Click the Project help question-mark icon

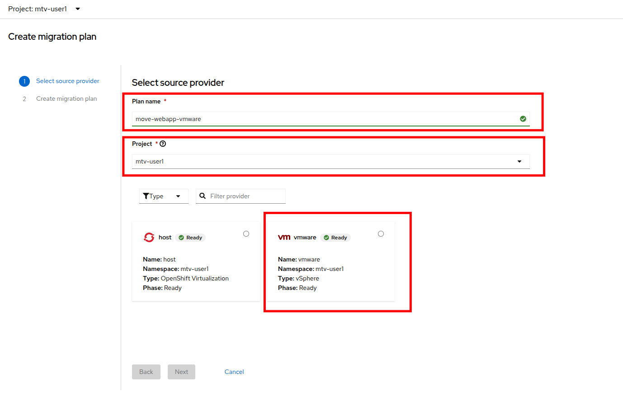tap(163, 144)
